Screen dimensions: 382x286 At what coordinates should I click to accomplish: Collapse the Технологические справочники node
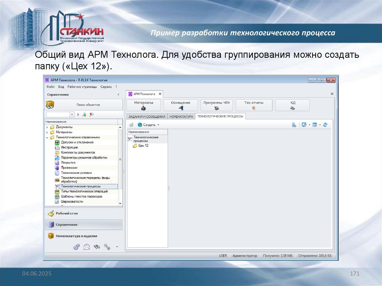click(47, 137)
